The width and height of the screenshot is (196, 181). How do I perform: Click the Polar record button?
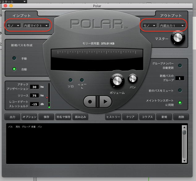tap(90, 102)
